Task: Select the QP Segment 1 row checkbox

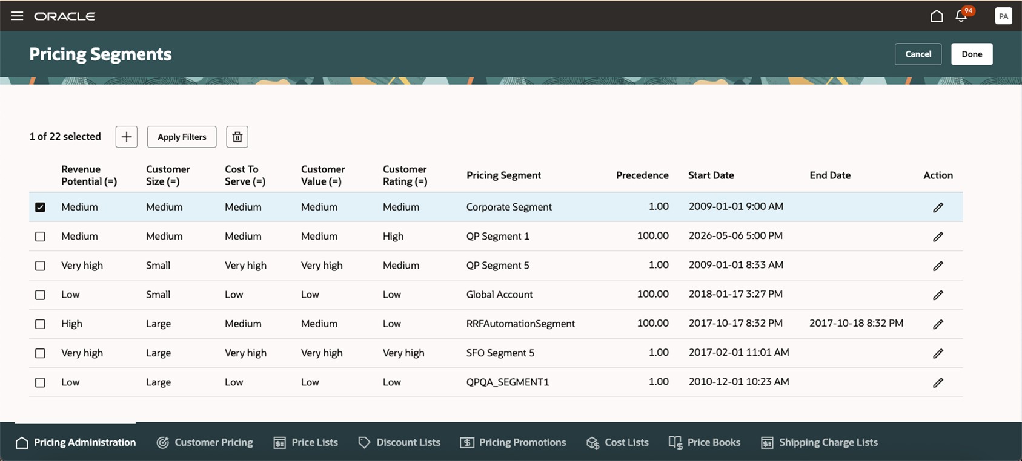Action: (40, 237)
